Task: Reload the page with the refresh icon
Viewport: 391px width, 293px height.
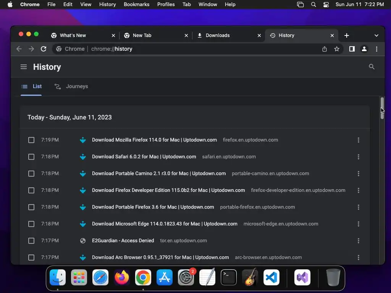Action: click(x=44, y=49)
